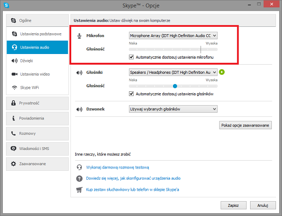Click the green speaker test play icon
Image resolution: width=282 pixels, height=216 pixels.
(222, 72)
